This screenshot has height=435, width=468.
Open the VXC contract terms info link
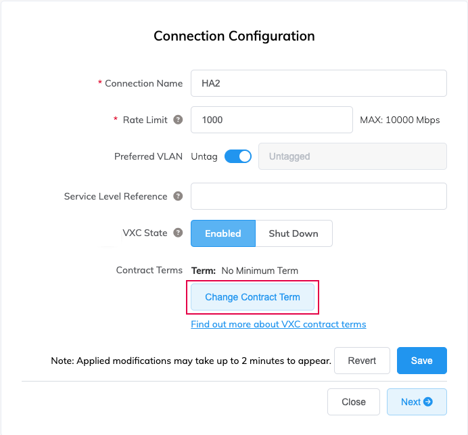point(279,324)
